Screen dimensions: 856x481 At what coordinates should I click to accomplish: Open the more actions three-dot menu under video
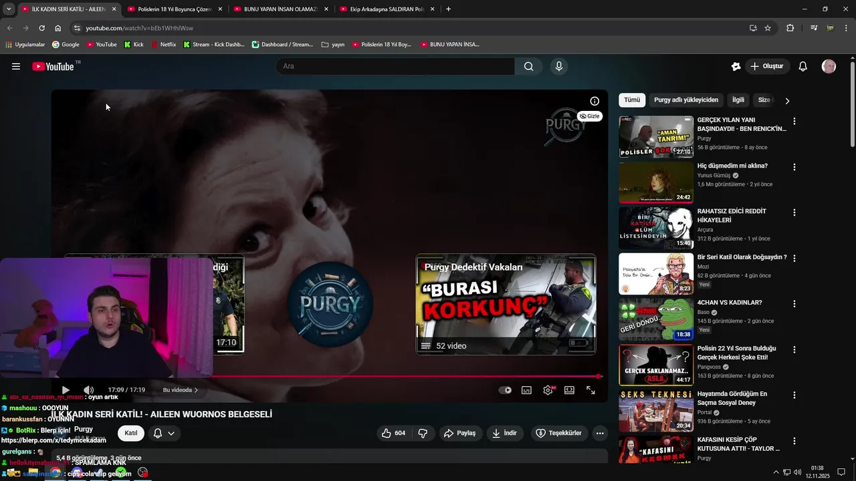[x=600, y=433]
